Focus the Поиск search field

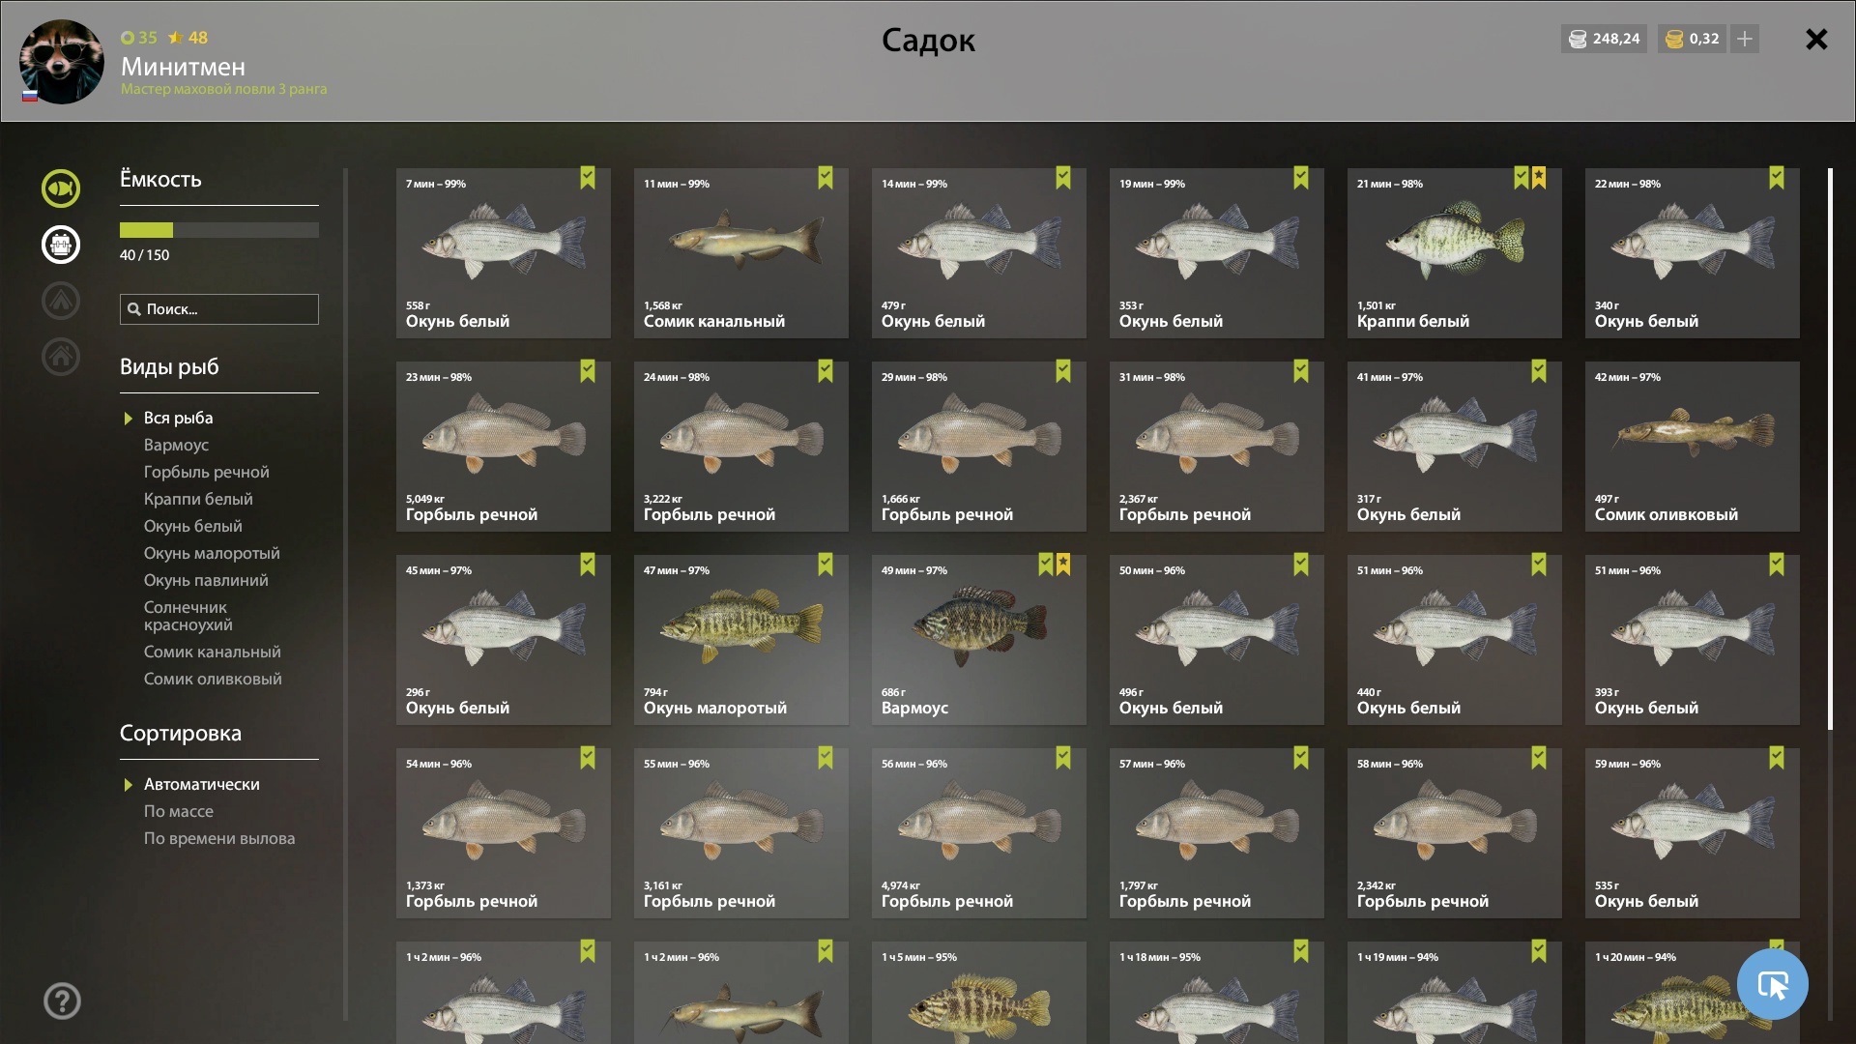(219, 309)
